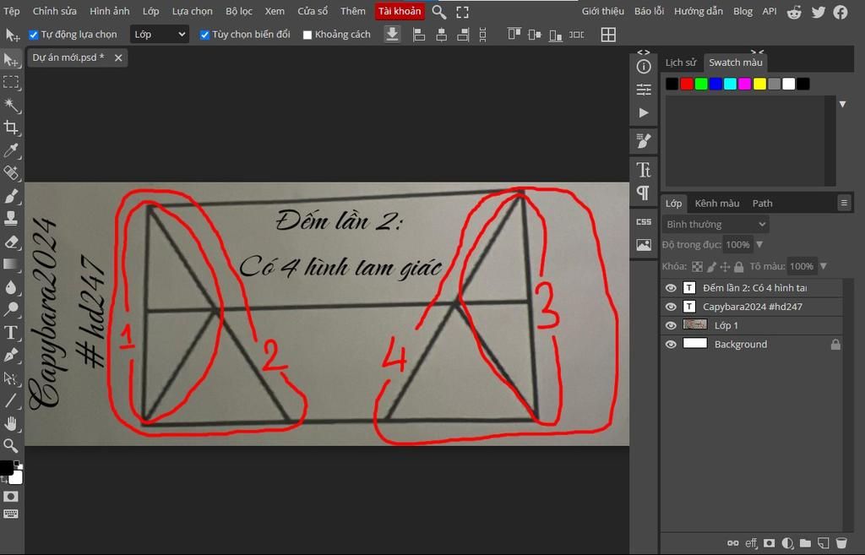The height and width of the screenshot is (555, 865).
Task: Switch to the 'Path' tab
Action: click(x=763, y=203)
